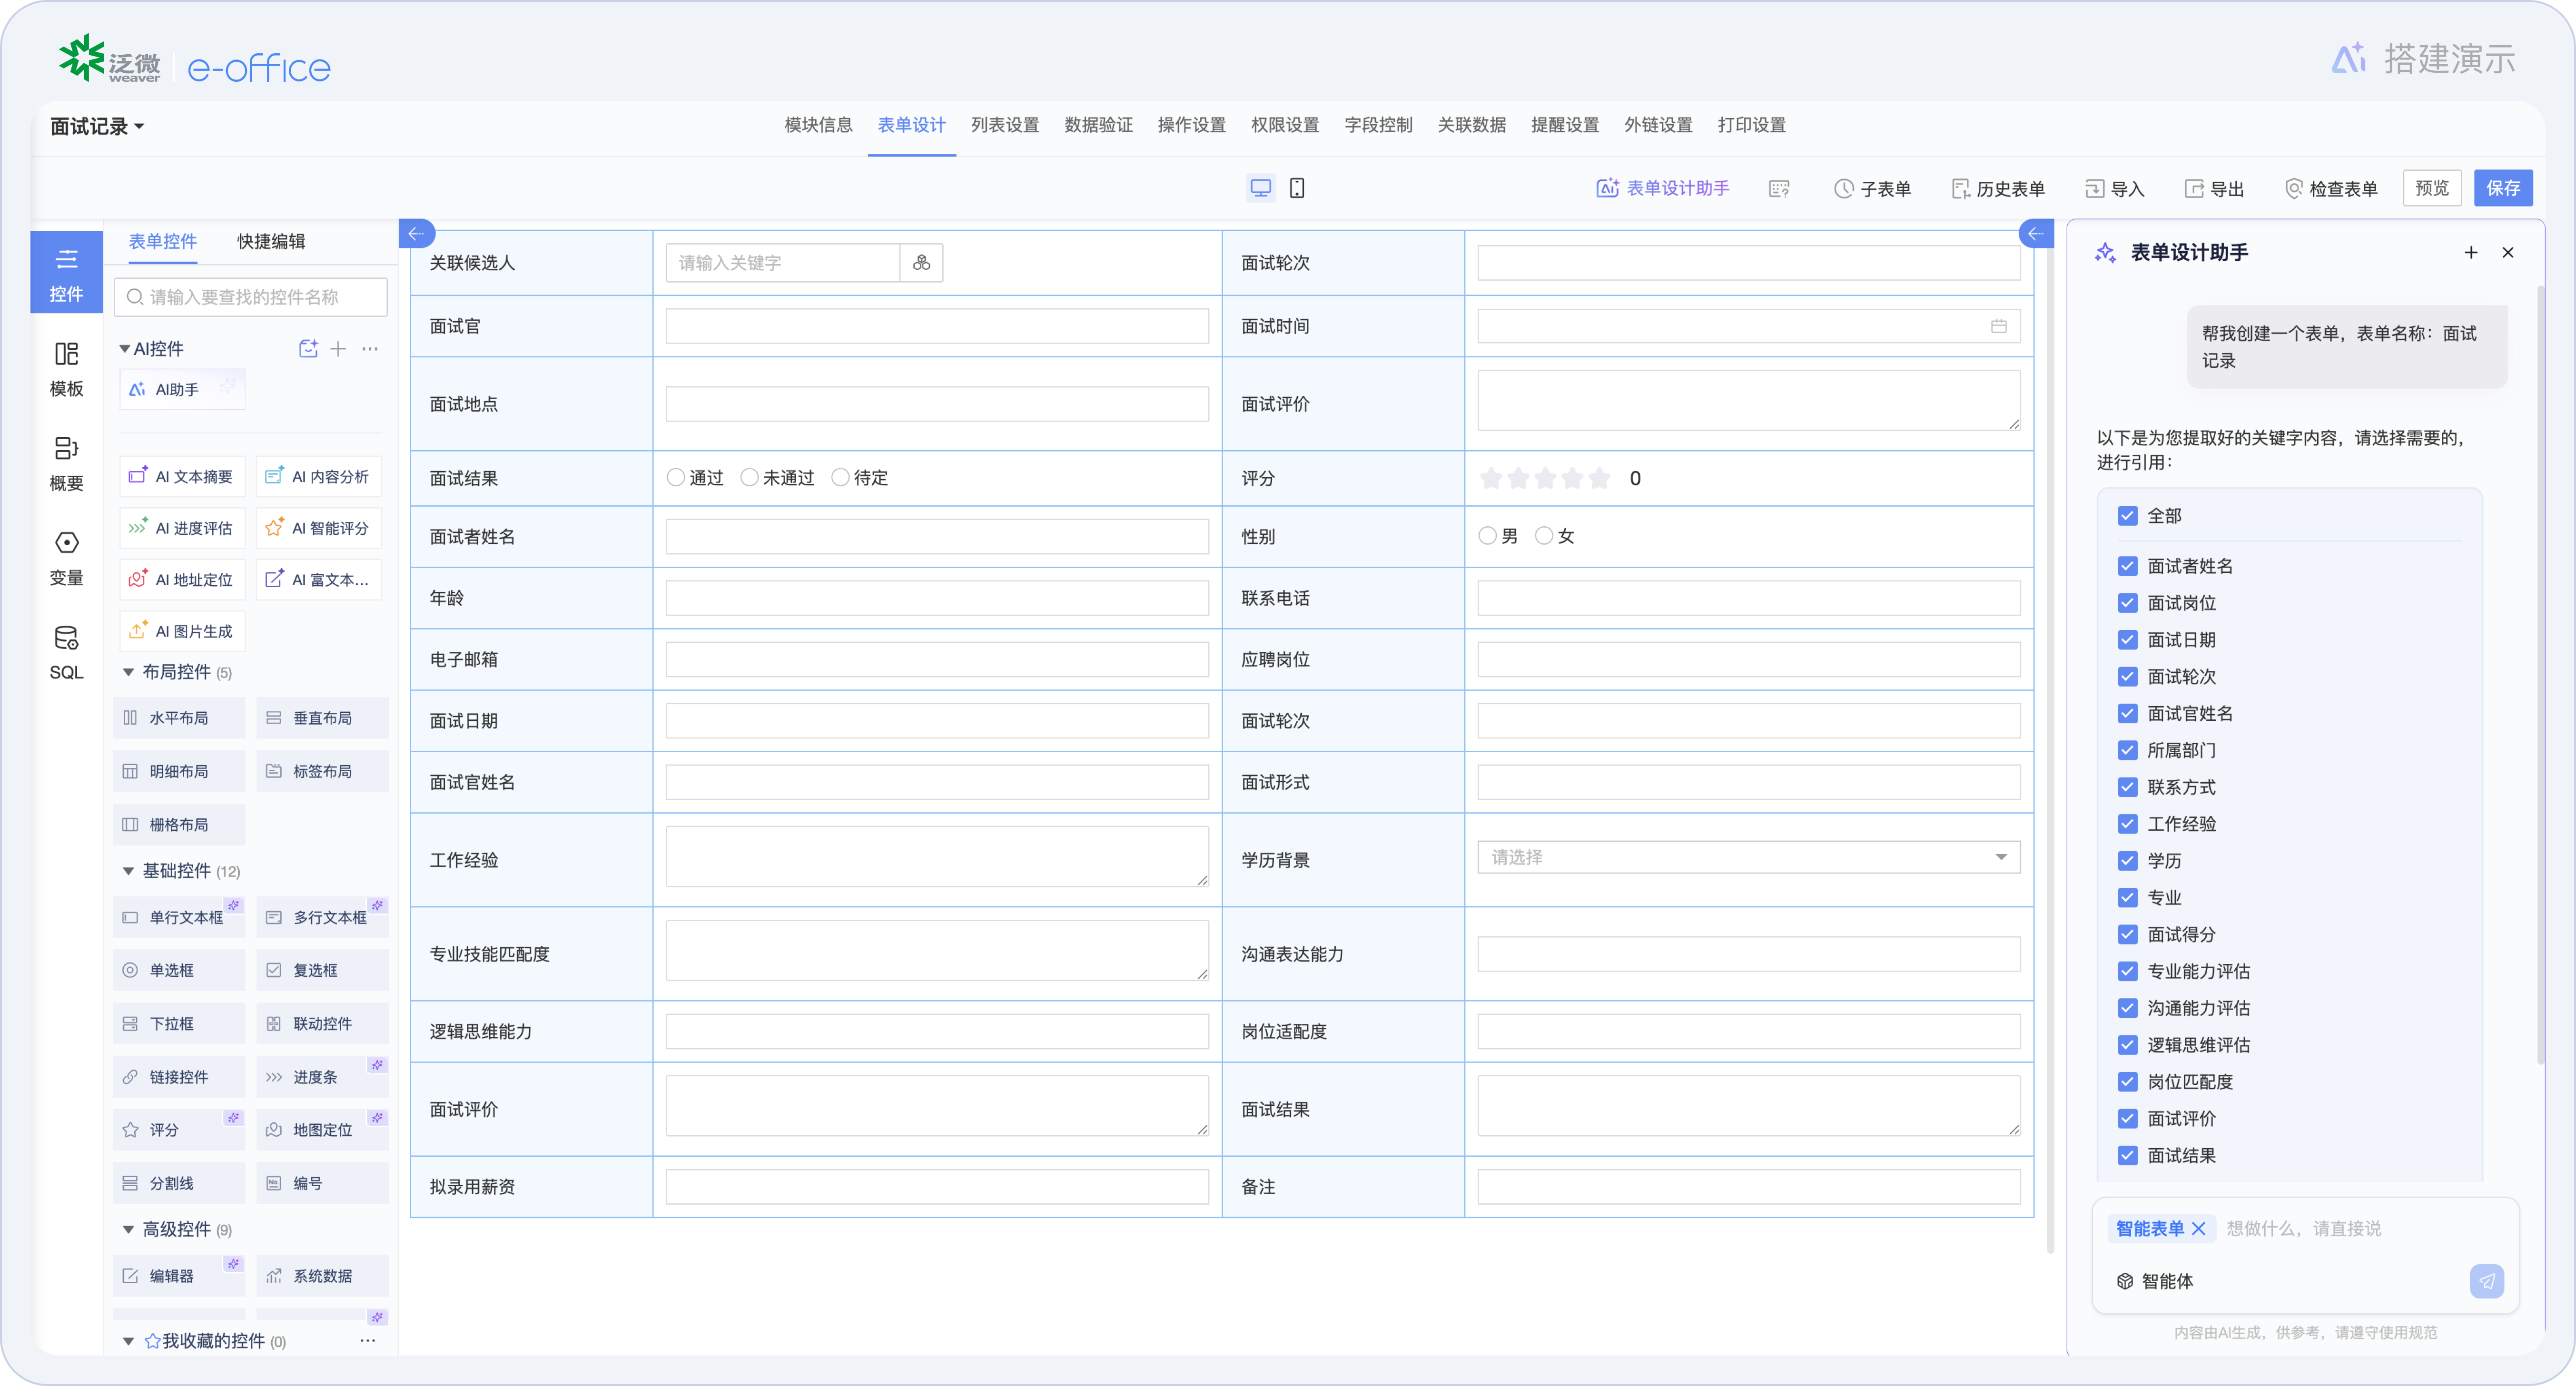Switch to mobile preview mode
The image size is (2576, 1386).
(1297, 188)
